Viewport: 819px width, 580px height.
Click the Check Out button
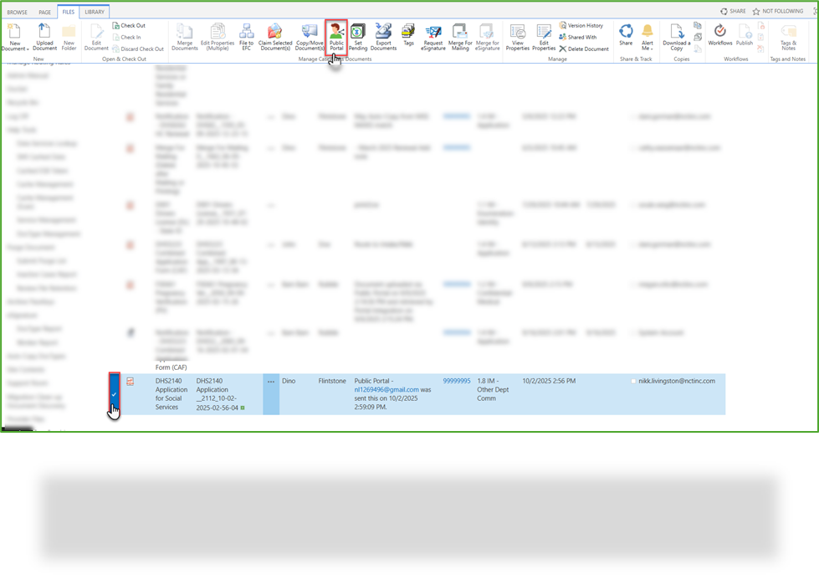[x=131, y=25]
